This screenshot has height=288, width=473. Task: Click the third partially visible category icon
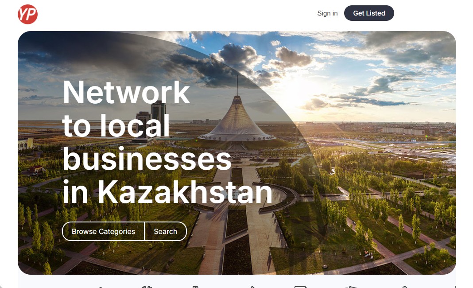point(195,287)
